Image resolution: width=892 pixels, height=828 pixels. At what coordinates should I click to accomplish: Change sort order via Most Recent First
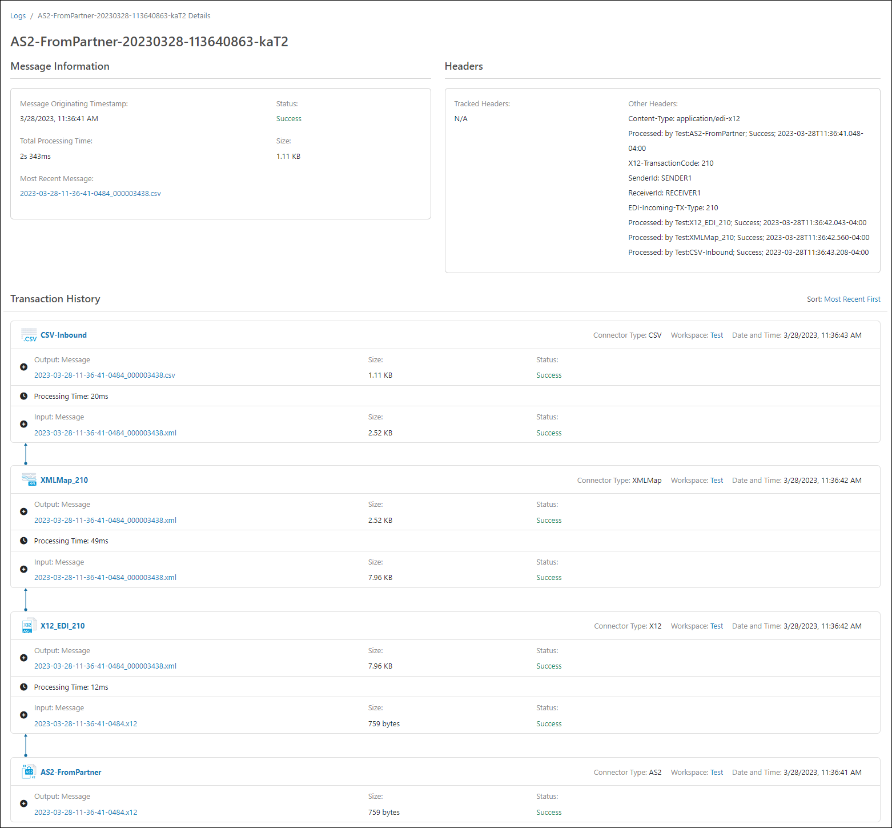tap(851, 299)
